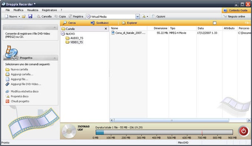
Task: Click the Sostituisci button
Action: [x=99, y=23]
